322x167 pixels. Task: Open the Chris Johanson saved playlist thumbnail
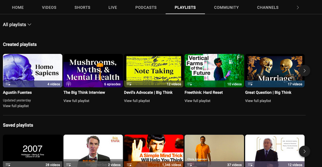click(x=214, y=151)
